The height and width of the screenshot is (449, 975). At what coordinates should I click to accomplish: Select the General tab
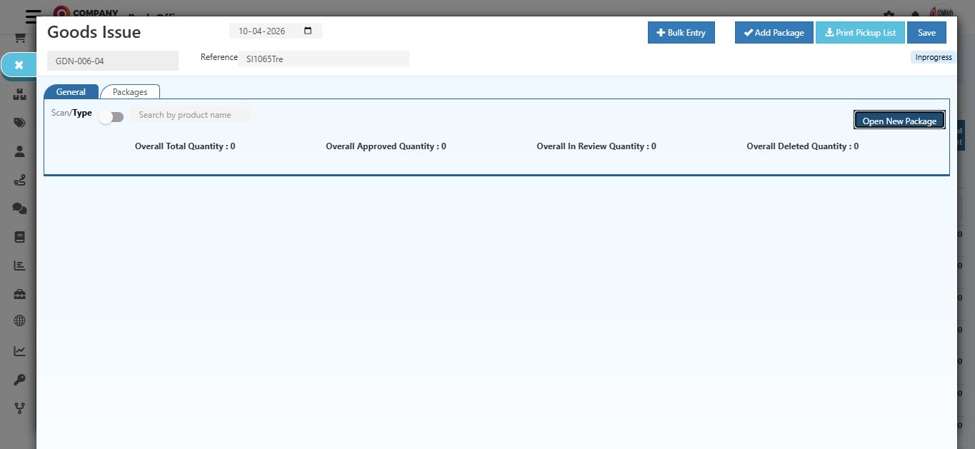coord(70,91)
